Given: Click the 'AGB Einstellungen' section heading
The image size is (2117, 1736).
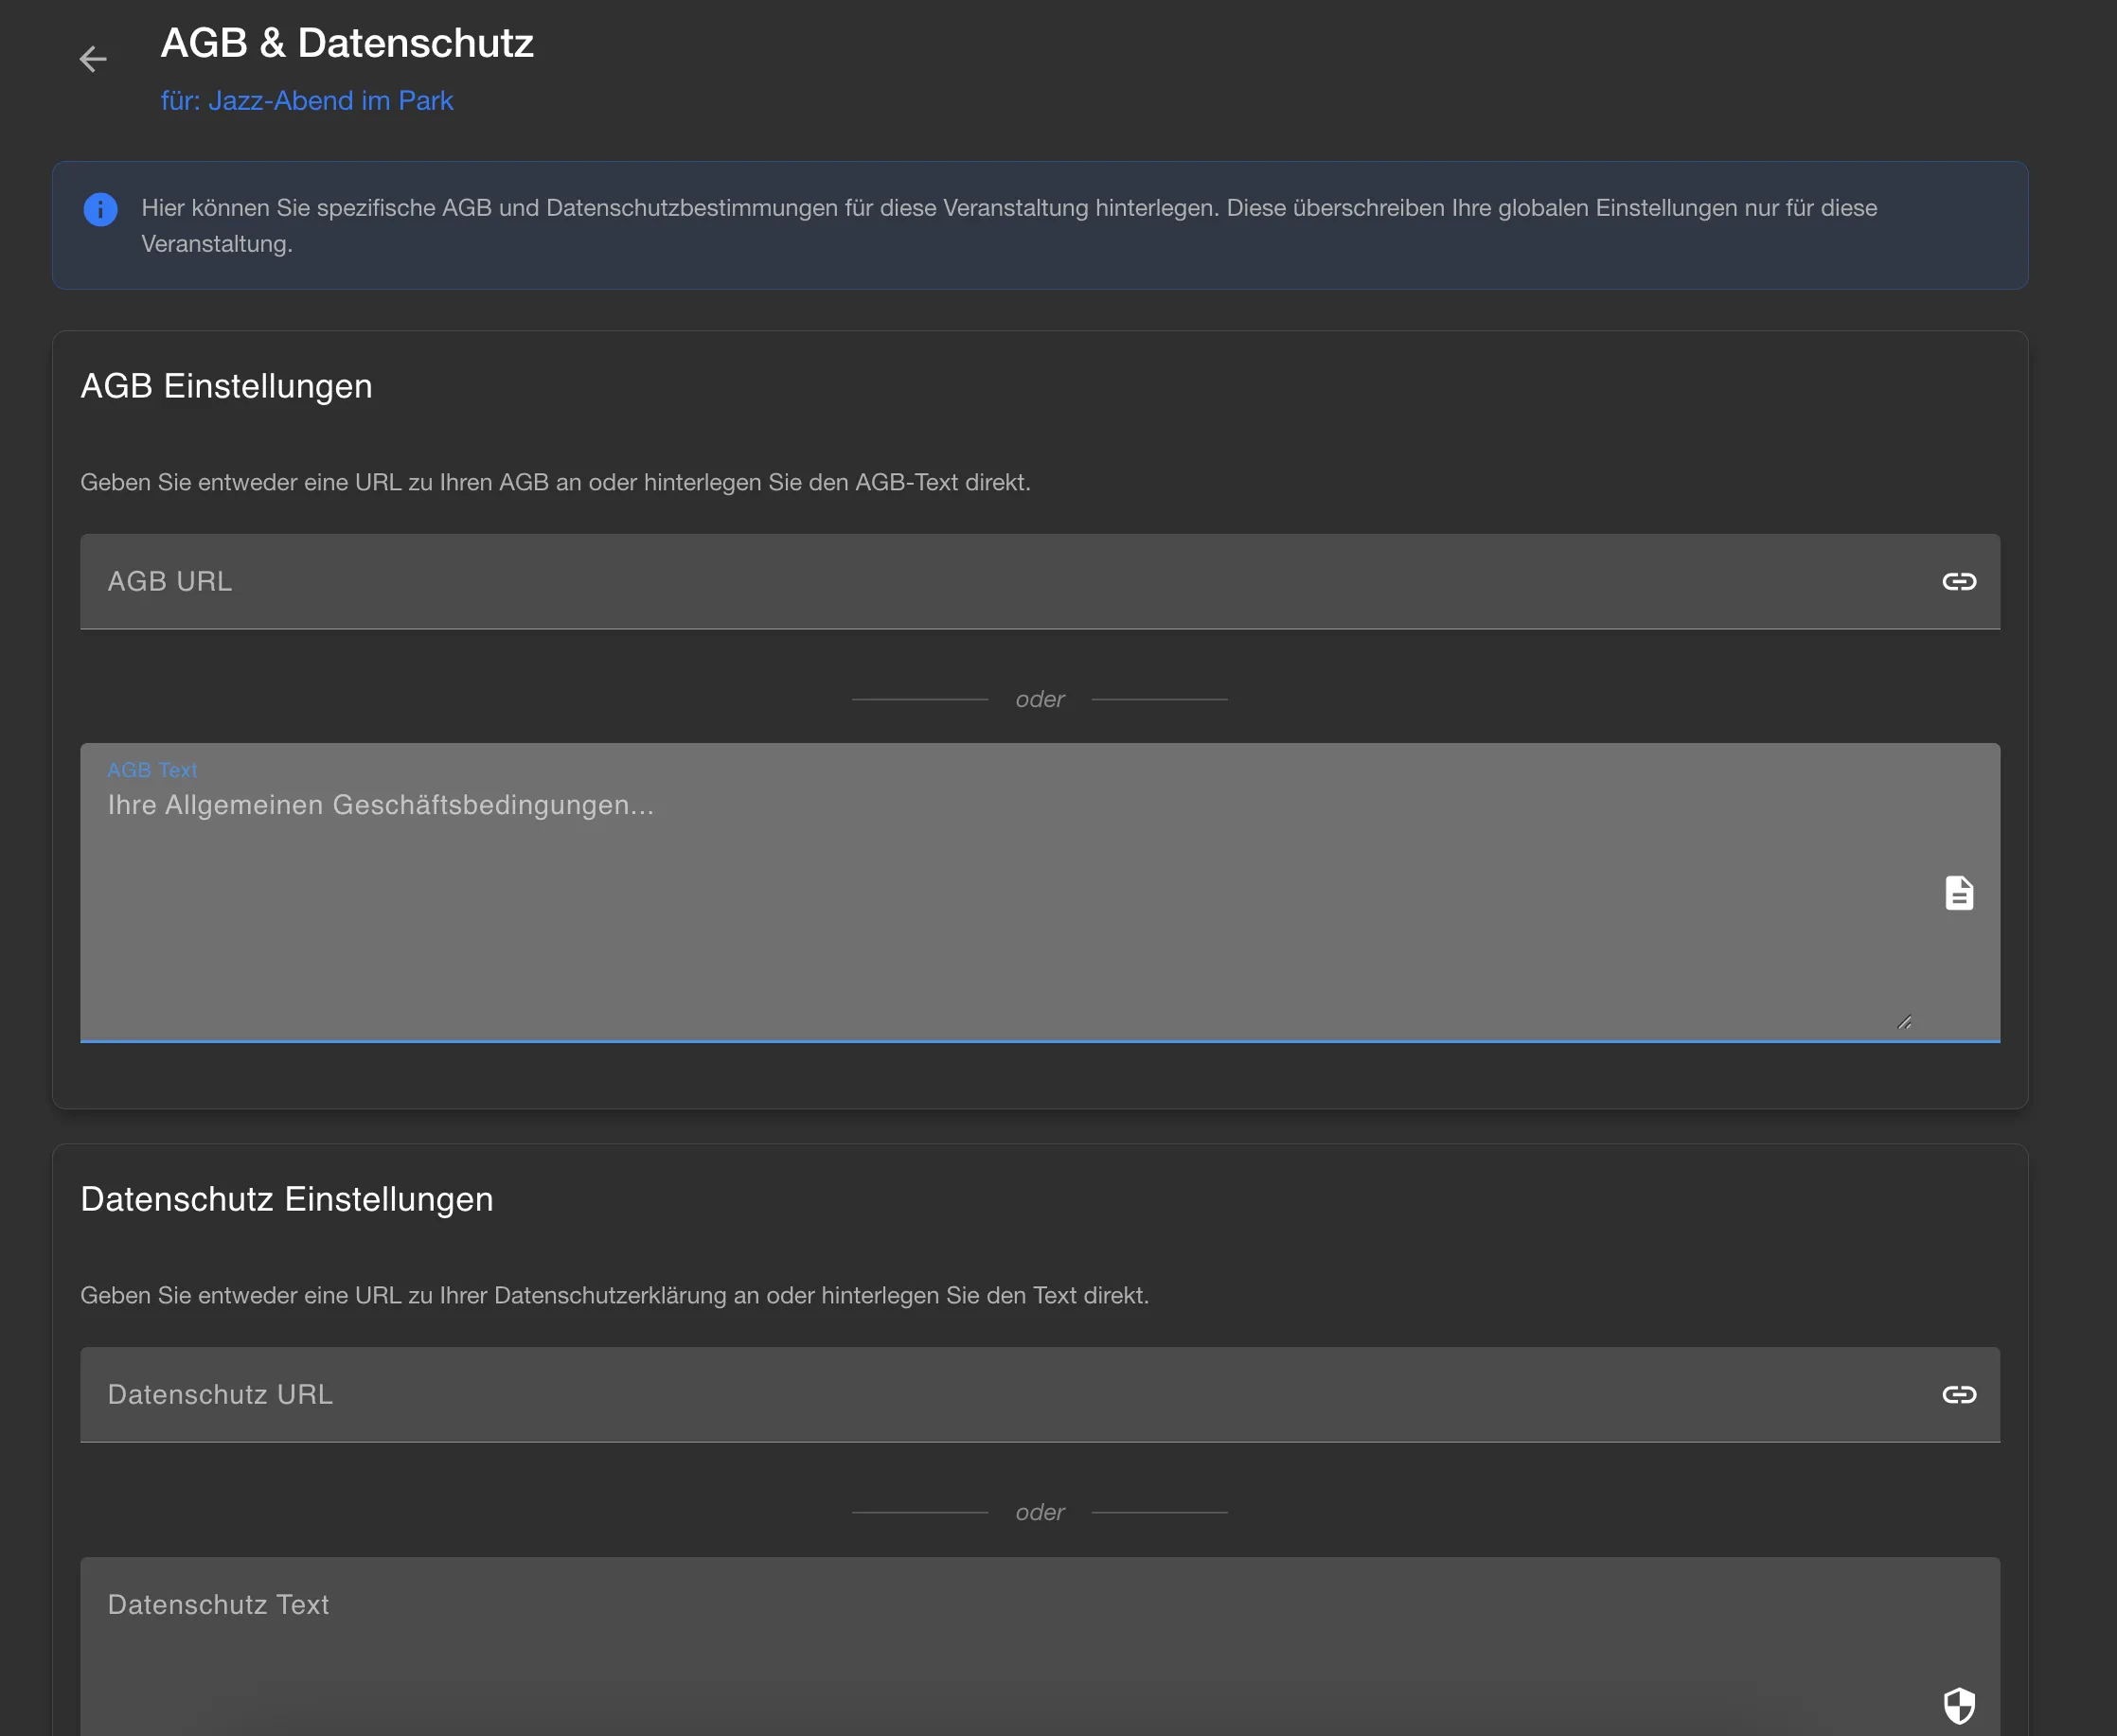Looking at the screenshot, I should (226, 386).
